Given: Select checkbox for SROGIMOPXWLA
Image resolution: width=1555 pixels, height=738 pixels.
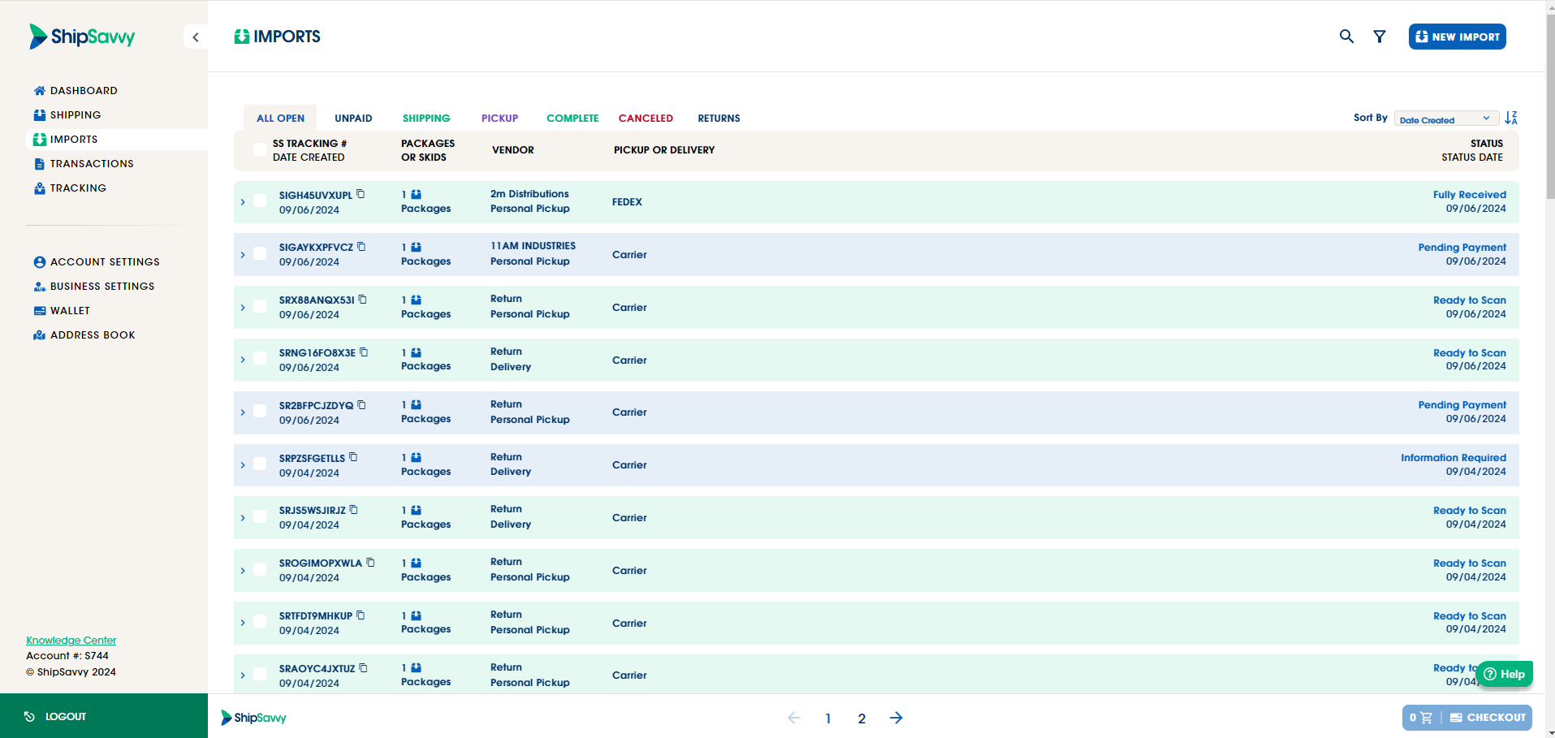Looking at the screenshot, I should tap(260, 569).
